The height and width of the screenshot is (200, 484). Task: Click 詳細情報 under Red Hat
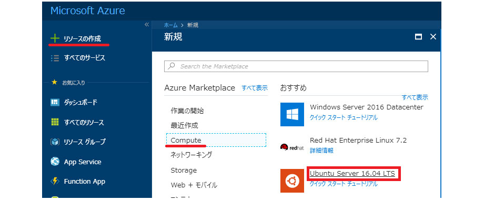pos(321,151)
